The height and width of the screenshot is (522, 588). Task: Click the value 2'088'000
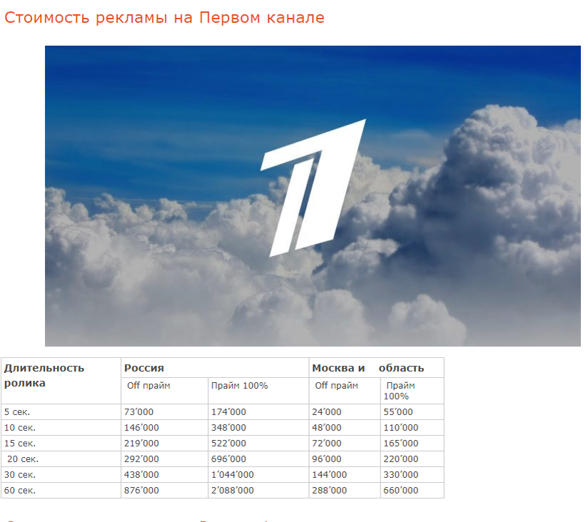point(233,491)
